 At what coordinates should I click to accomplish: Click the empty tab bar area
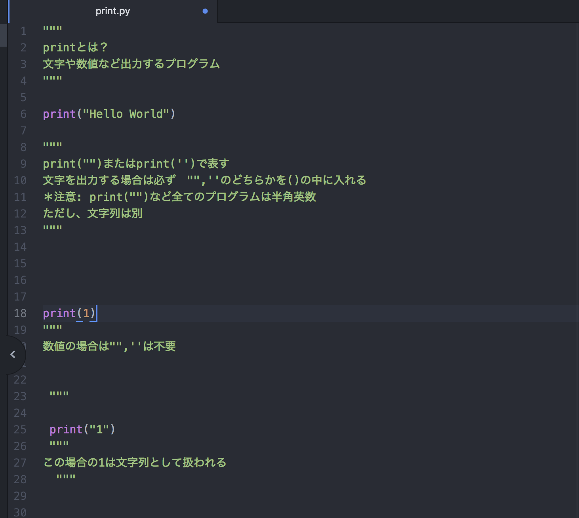(x=396, y=11)
